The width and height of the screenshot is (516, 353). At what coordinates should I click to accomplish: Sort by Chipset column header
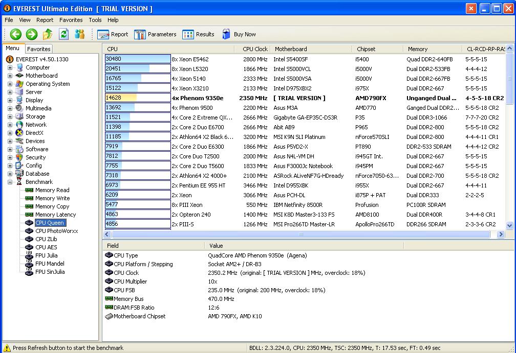click(378, 49)
